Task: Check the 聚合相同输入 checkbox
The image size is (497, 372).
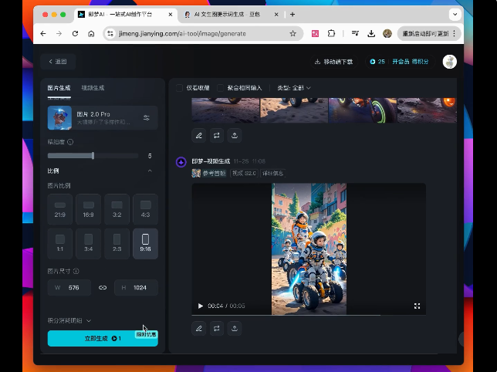Action: coord(220,88)
